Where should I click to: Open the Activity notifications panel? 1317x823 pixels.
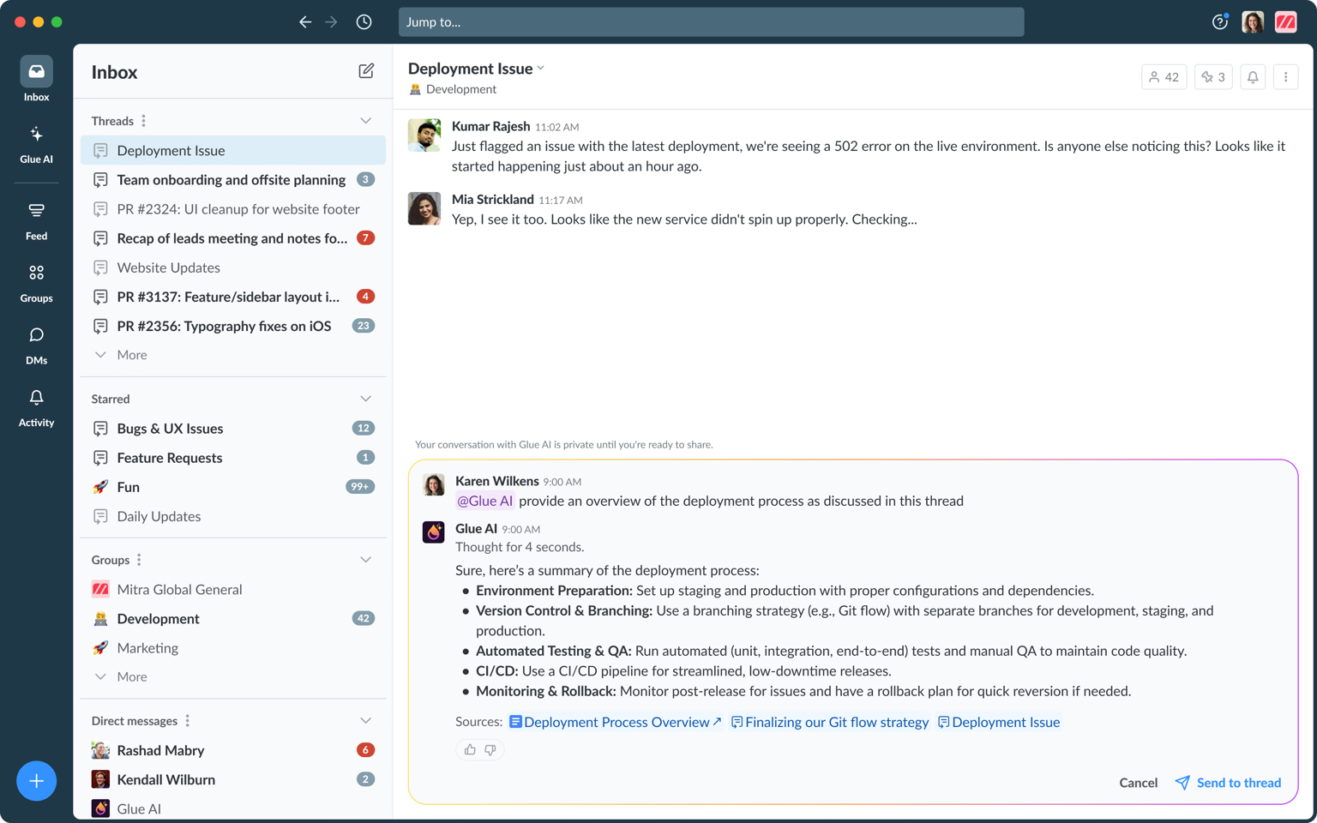coord(36,407)
